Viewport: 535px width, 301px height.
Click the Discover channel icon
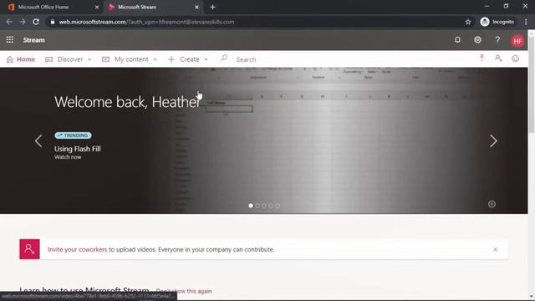48,59
